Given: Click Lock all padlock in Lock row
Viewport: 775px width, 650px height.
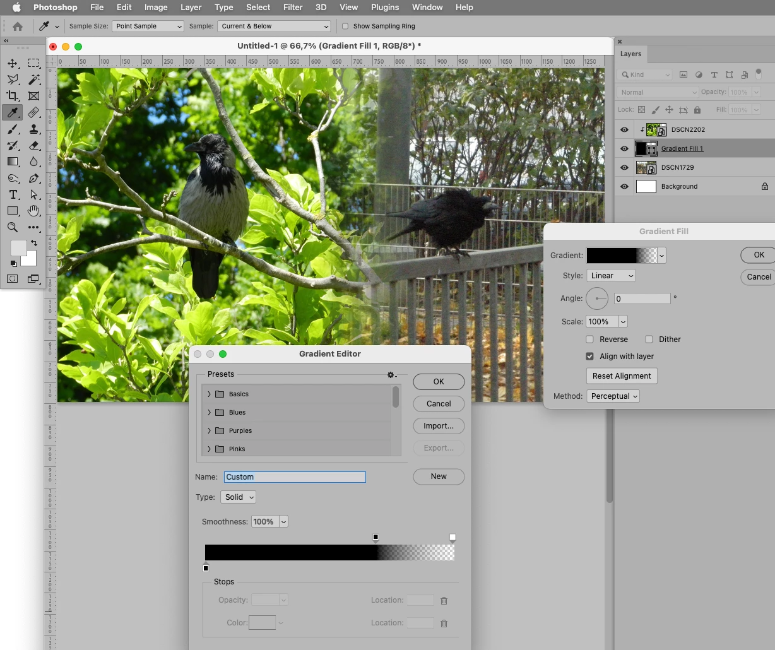Looking at the screenshot, I should point(697,110).
